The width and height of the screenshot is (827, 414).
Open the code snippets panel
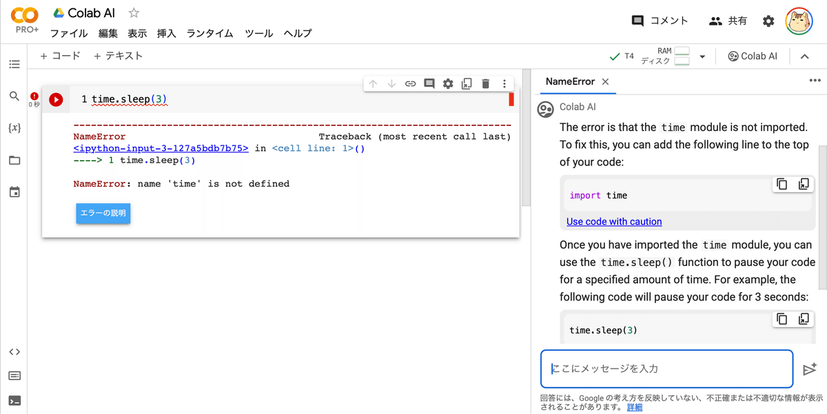click(14, 351)
